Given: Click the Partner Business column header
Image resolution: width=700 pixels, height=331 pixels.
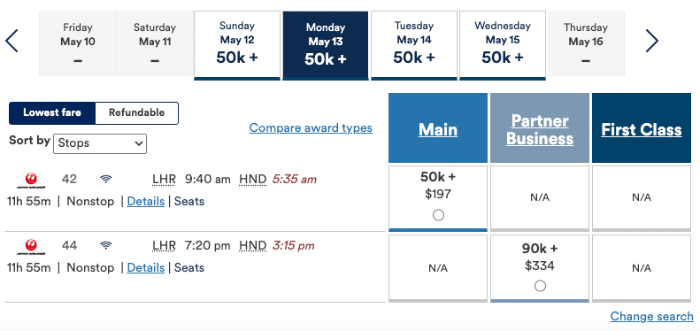Looking at the screenshot, I should 540,129.
